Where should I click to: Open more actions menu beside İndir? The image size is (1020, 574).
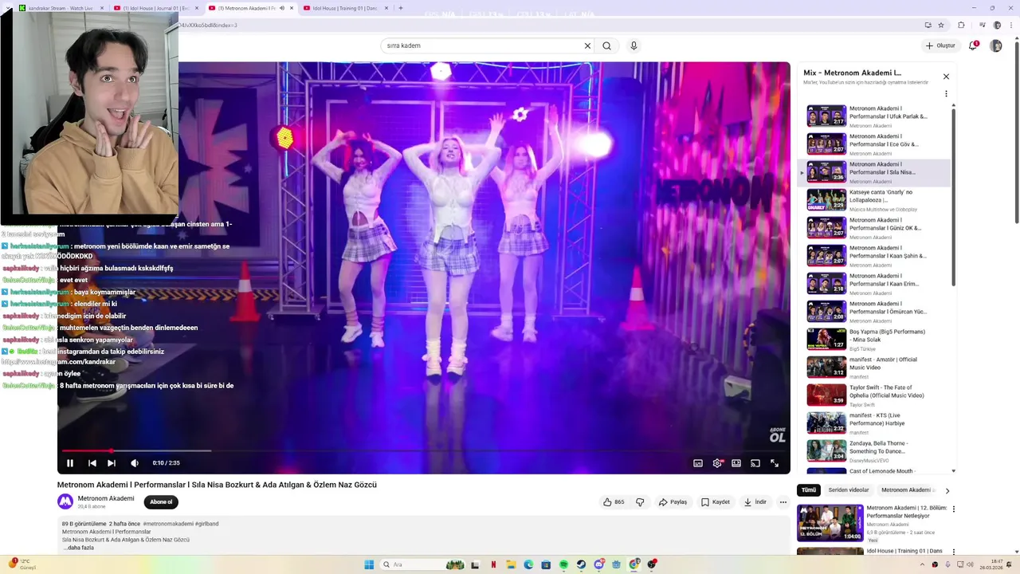(783, 502)
